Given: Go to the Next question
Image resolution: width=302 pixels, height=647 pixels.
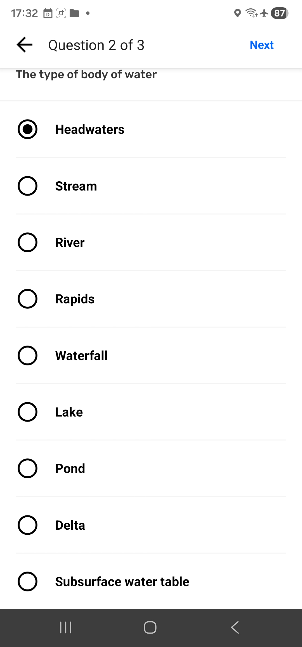Looking at the screenshot, I should (261, 45).
